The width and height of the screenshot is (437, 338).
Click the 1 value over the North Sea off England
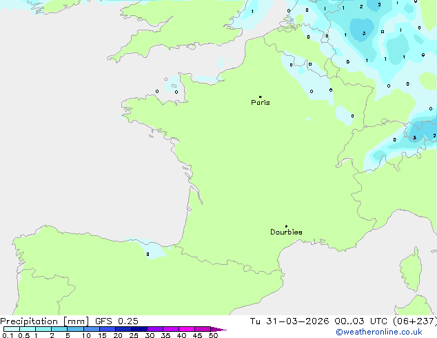click(x=252, y=12)
